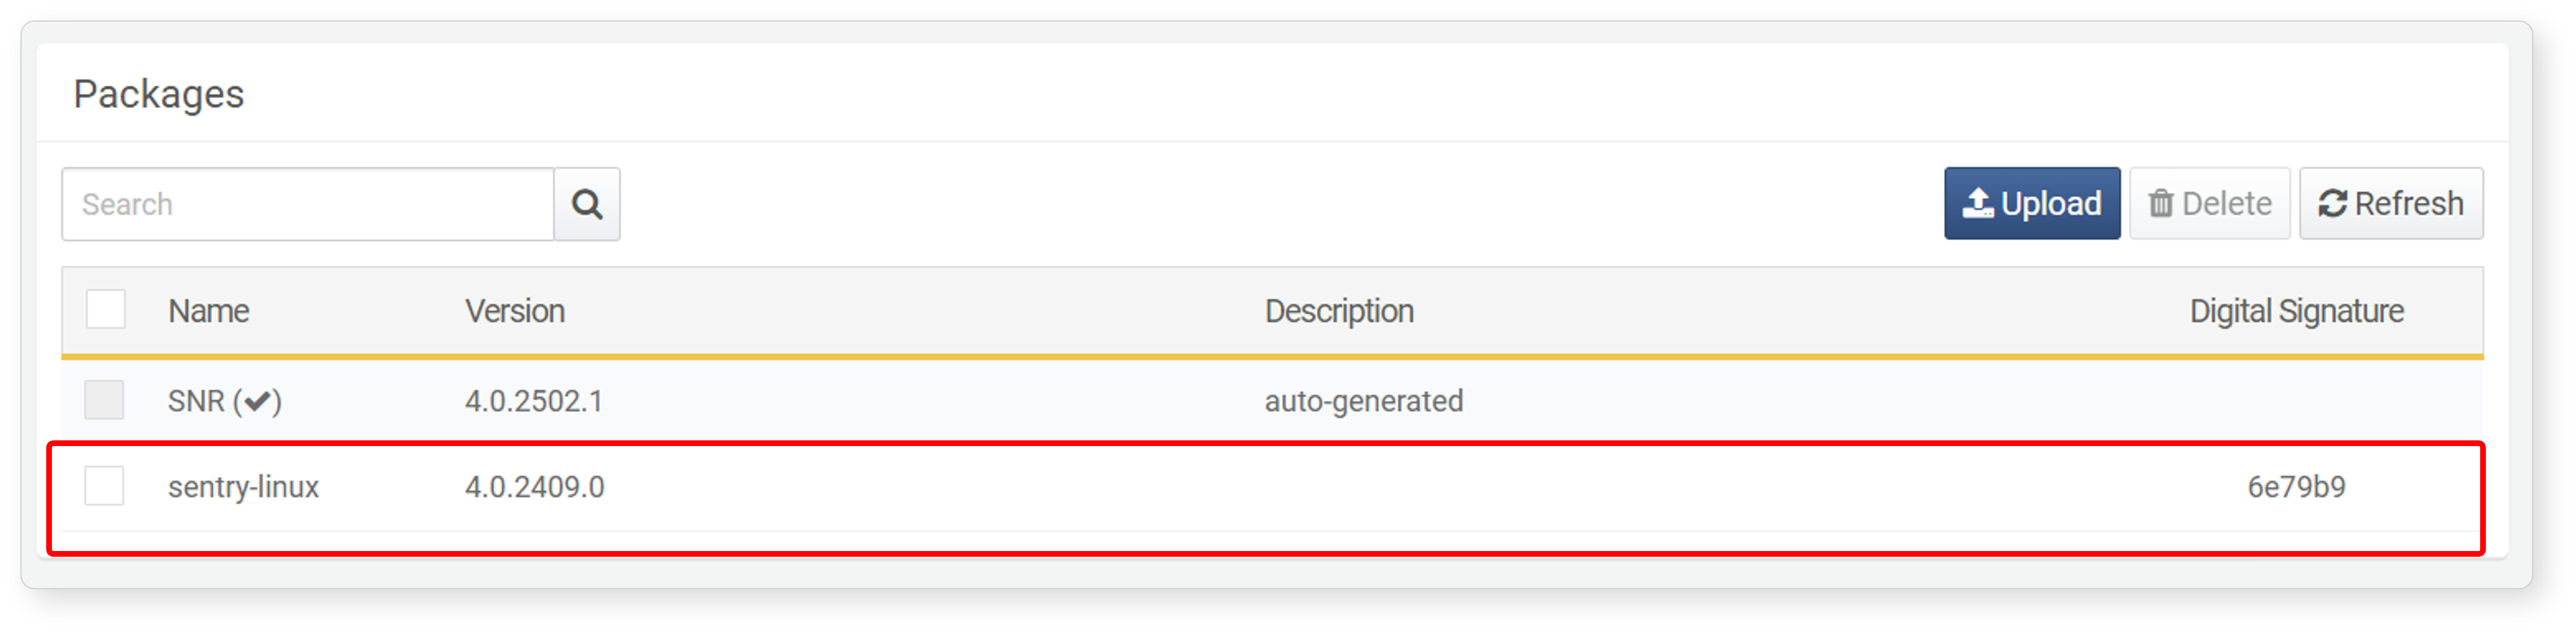Select the sentry-linux package name

pyautogui.click(x=243, y=487)
